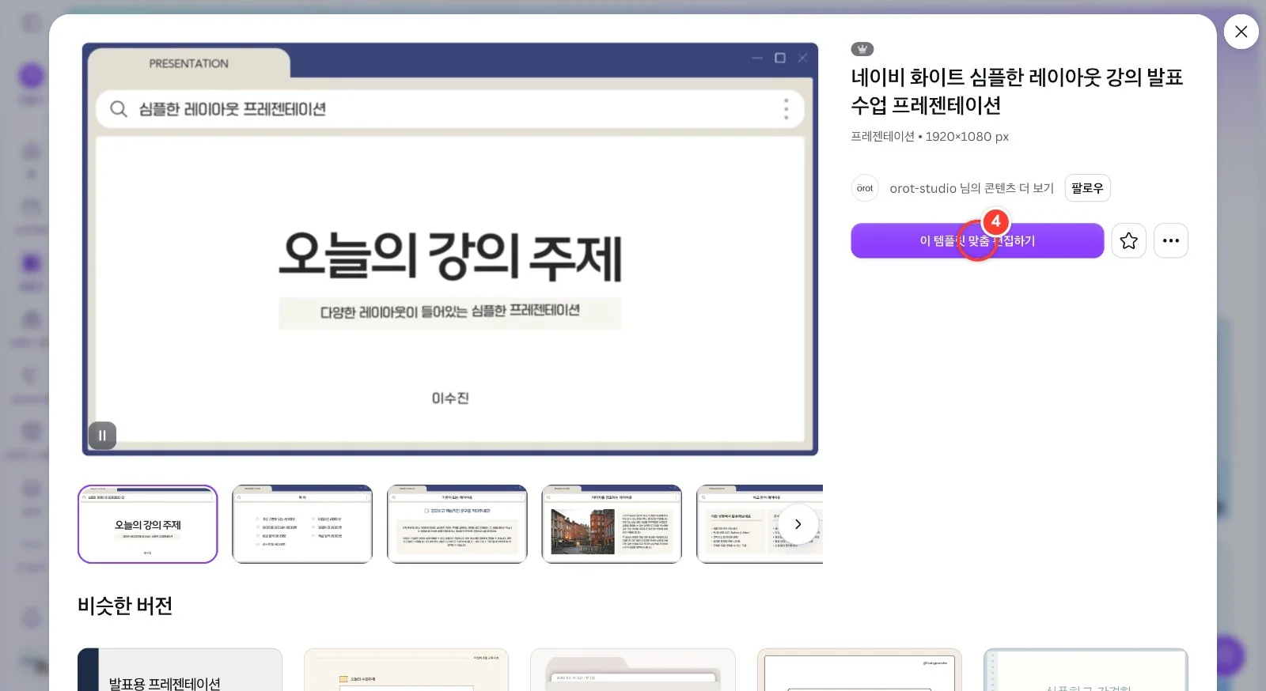Viewport: 1266px width, 691px height.
Task: Open similar template 발표용 프레젠테이션
Action: (x=180, y=670)
